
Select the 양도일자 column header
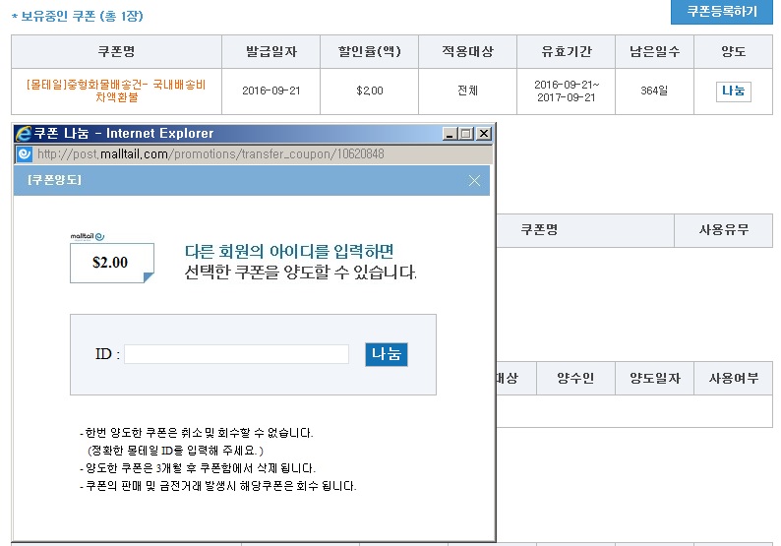[655, 378]
